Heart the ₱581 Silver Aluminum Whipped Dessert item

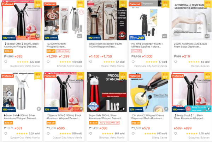pyautogui.click(x=6, y=134)
